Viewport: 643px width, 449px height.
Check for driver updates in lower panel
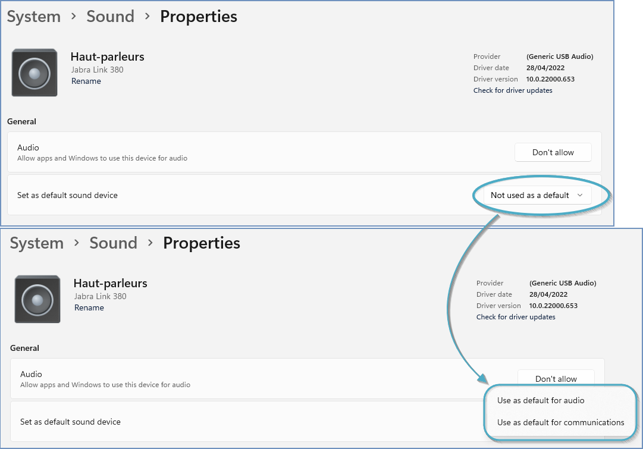coord(516,317)
